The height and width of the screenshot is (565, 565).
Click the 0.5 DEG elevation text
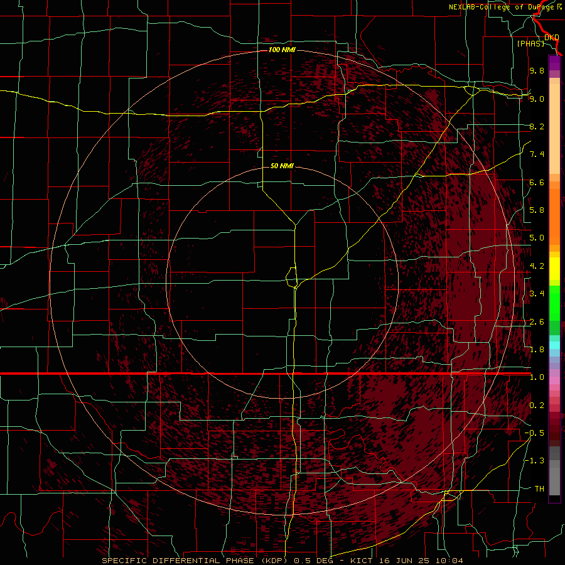(315, 561)
